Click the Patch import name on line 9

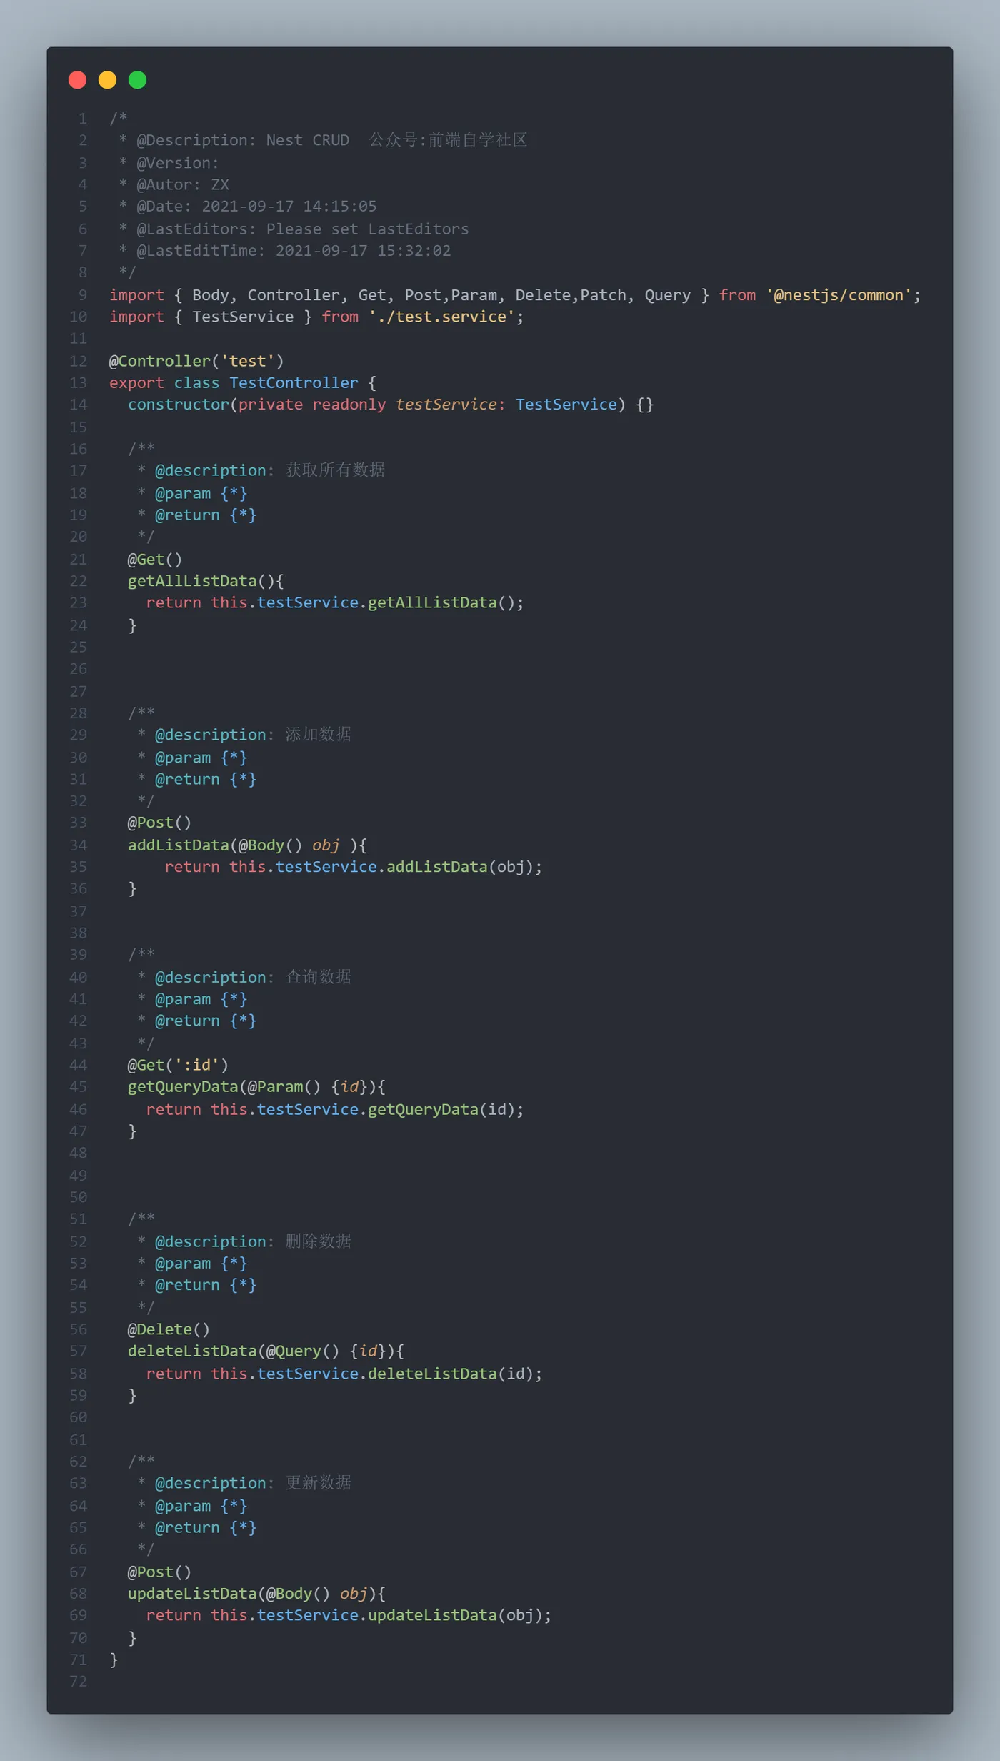pos(603,295)
